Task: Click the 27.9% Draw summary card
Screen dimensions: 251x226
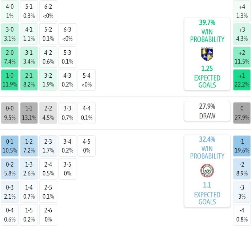Action: (x=207, y=111)
